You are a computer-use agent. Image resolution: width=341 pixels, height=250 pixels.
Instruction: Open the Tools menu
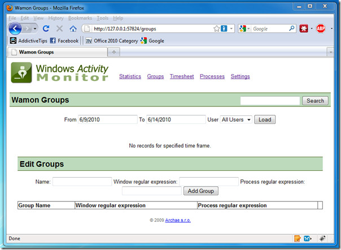[x=102, y=18]
